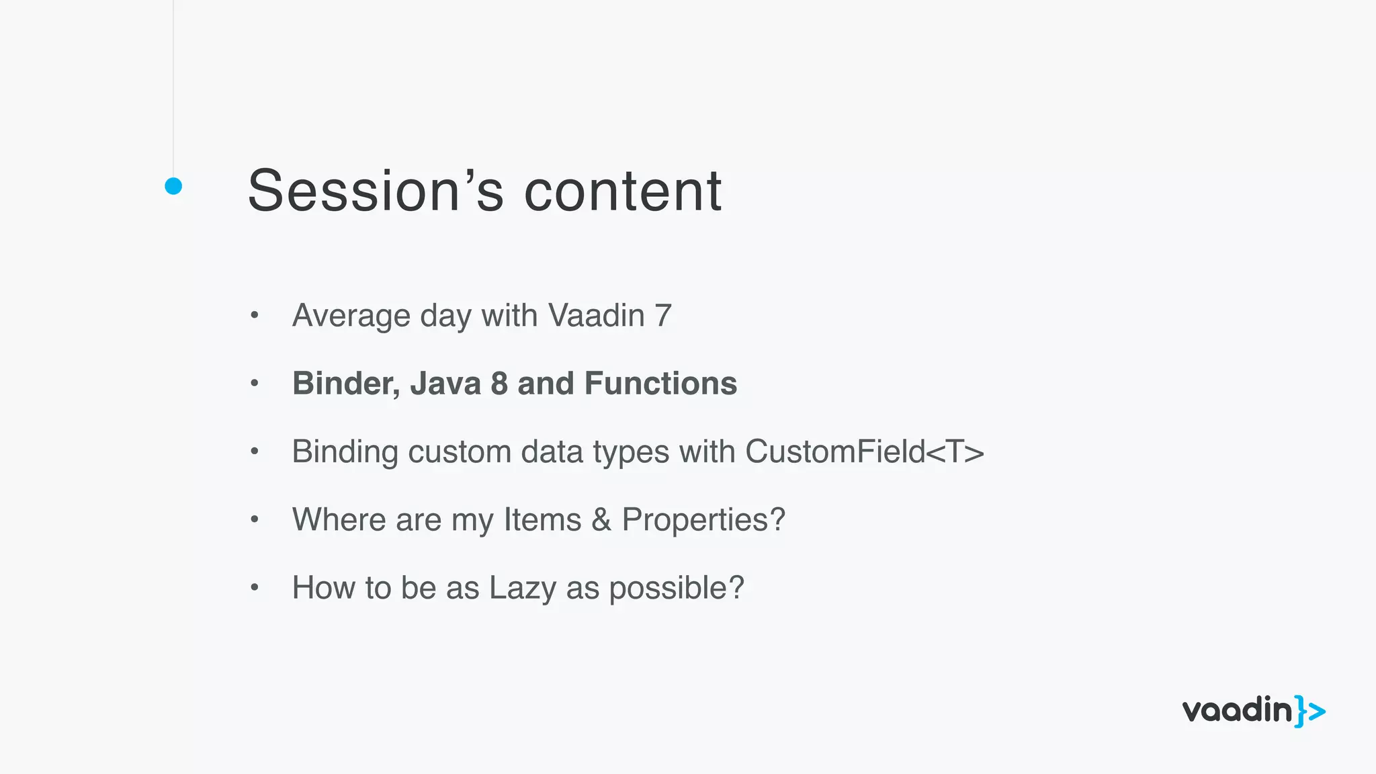Click bullet marker before Binder line
This screenshot has height=774, width=1376.
point(254,384)
